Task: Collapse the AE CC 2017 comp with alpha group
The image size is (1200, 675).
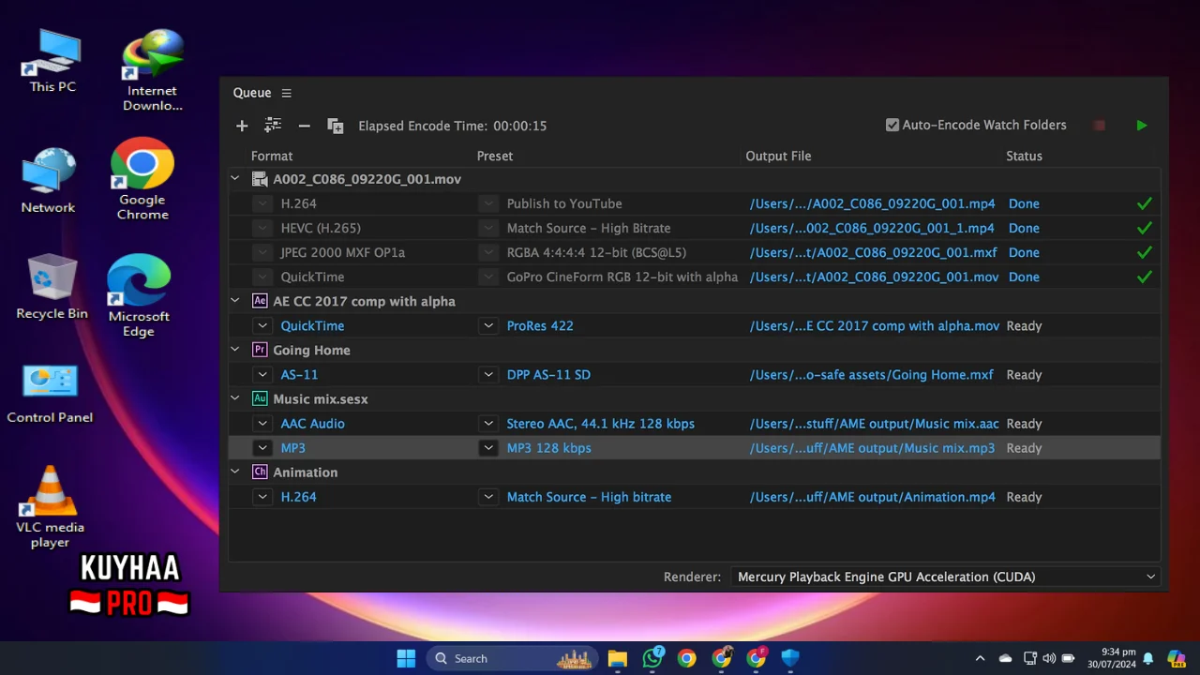Action: coord(235,301)
